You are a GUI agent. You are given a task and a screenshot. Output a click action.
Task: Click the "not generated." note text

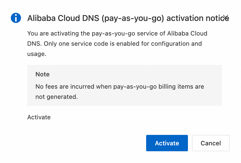point(56,97)
